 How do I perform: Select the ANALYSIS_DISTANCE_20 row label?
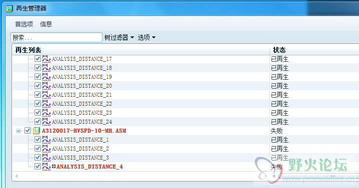(81, 86)
